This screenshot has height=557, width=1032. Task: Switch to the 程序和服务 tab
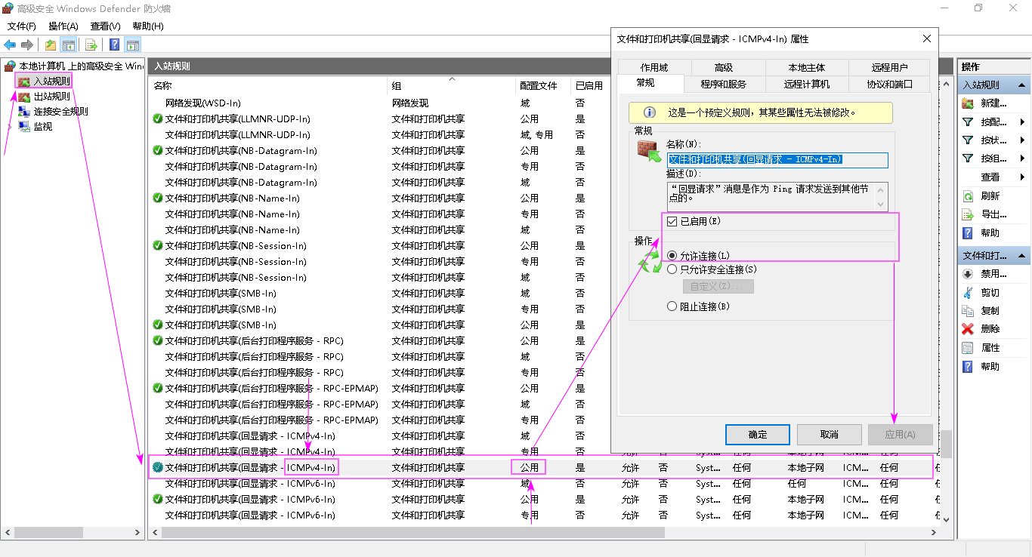click(723, 84)
